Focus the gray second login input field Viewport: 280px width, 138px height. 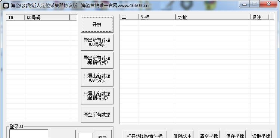point(62,134)
